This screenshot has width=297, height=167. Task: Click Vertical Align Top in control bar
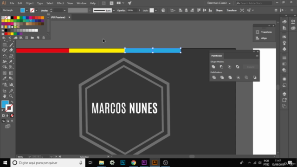click(199, 10)
